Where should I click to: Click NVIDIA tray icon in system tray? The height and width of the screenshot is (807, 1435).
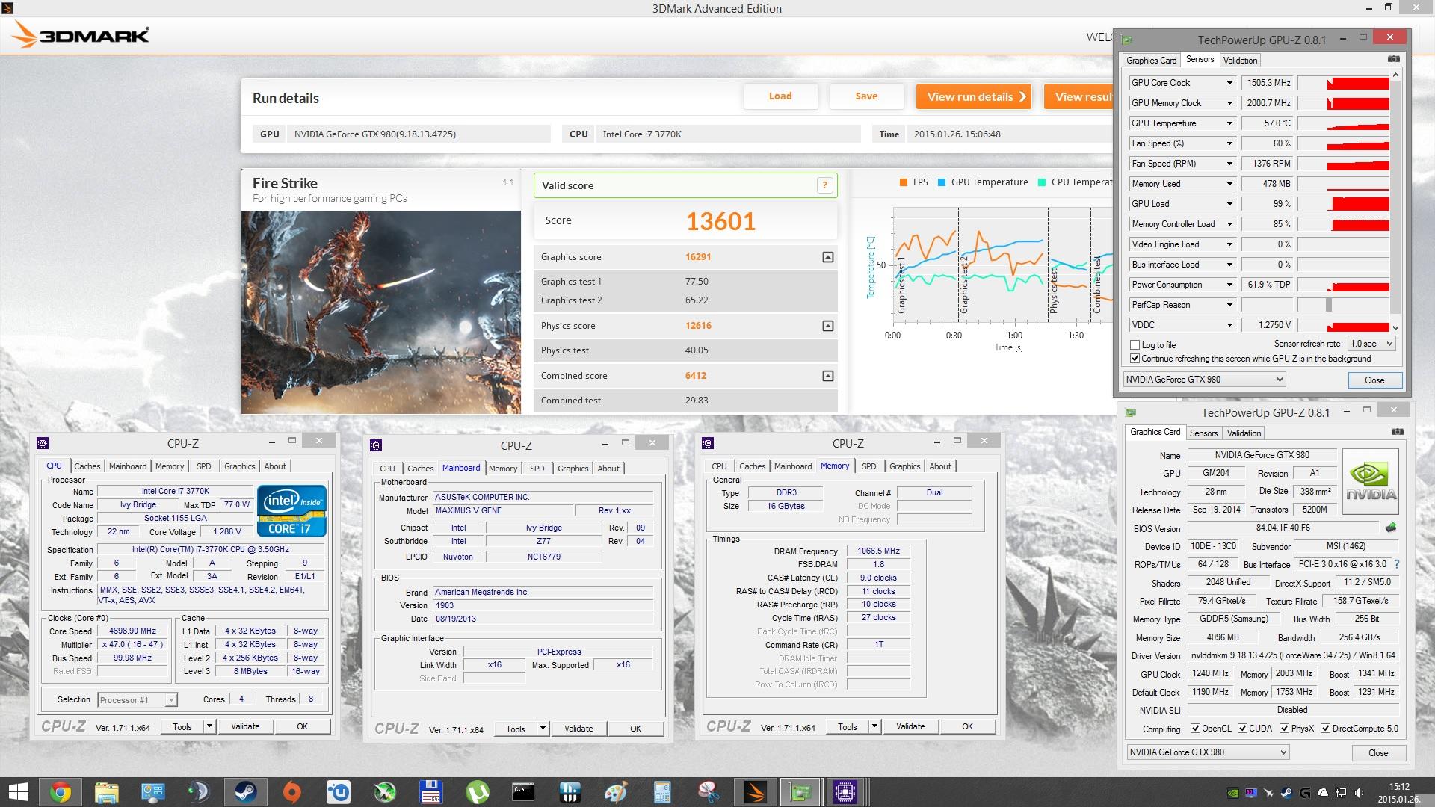tap(1233, 793)
